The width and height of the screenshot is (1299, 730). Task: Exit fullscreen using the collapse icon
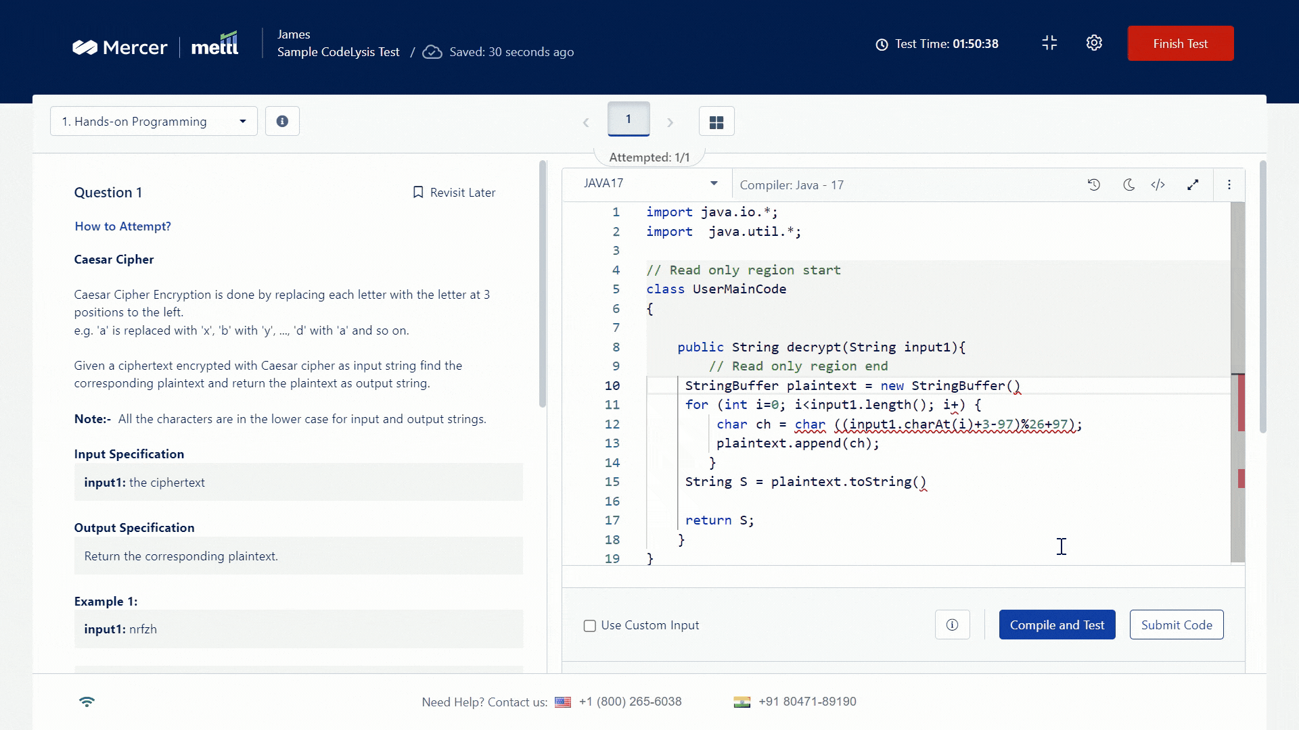tap(1049, 43)
